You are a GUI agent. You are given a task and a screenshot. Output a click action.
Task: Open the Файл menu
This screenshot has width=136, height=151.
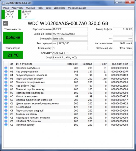click(x=6, y=8)
